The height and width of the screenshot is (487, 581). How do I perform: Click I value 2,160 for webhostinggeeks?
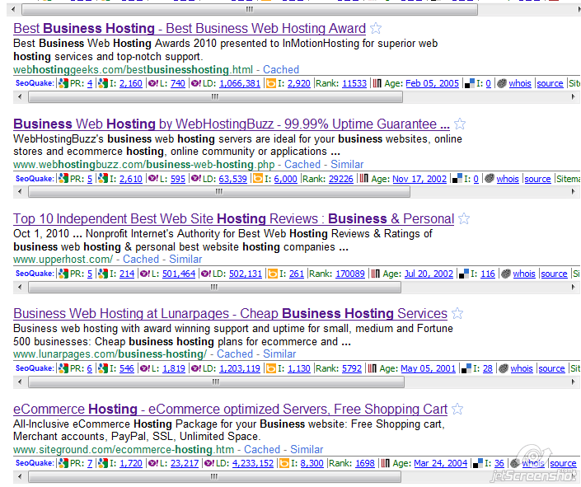131,84
